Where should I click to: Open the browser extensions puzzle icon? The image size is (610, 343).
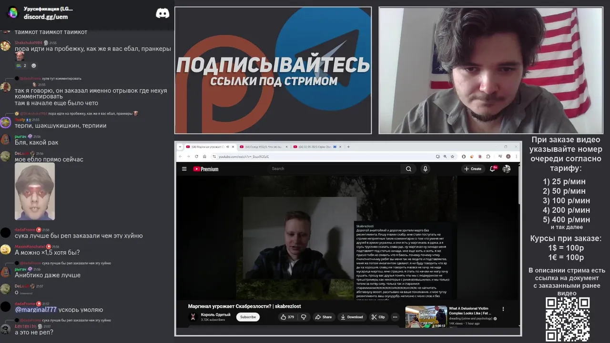(x=488, y=156)
